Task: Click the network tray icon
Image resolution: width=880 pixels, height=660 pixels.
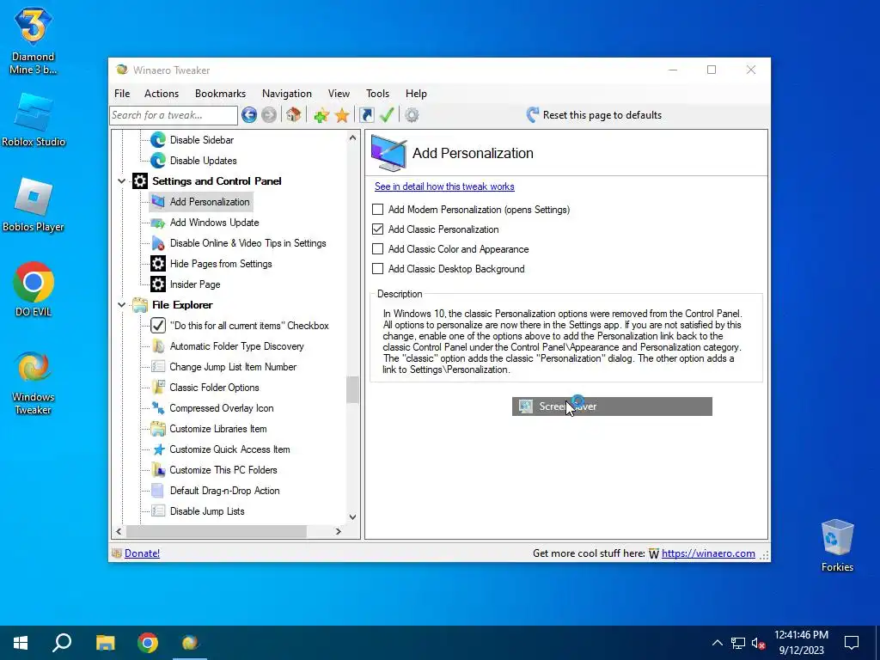Action: [738, 643]
